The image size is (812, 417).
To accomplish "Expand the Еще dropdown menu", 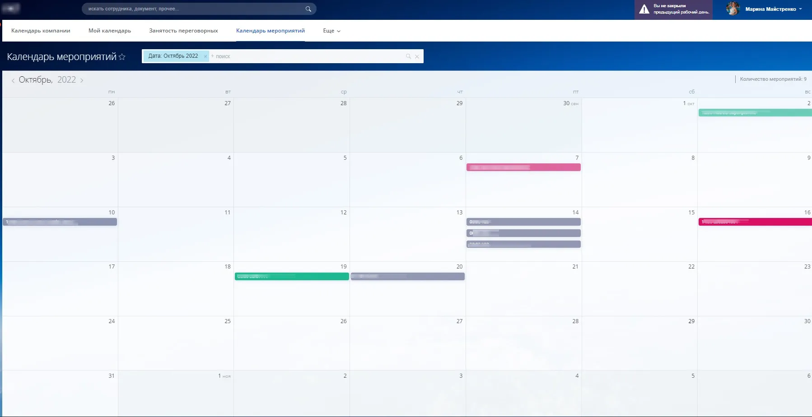I will pyautogui.click(x=331, y=31).
